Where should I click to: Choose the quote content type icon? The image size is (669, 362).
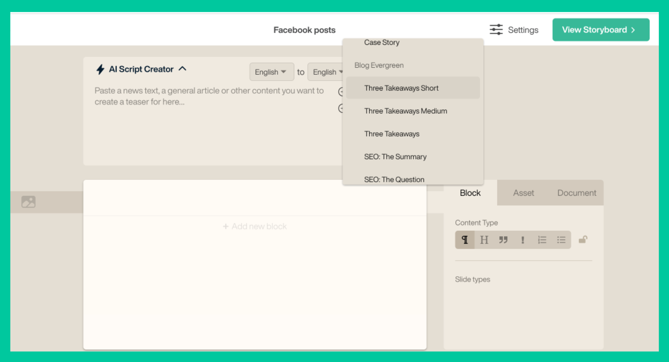pyautogui.click(x=503, y=240)
